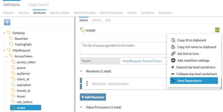Click the View Dependents graph icon
Image resolution: width=223 pixels, height=112 pixels.
(173, 81)
